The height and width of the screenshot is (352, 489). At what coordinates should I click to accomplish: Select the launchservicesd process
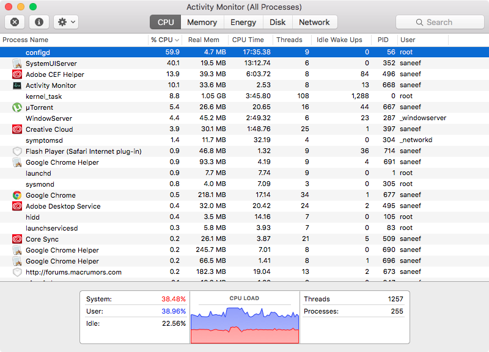pyautogui.click(x=244, y=228)
